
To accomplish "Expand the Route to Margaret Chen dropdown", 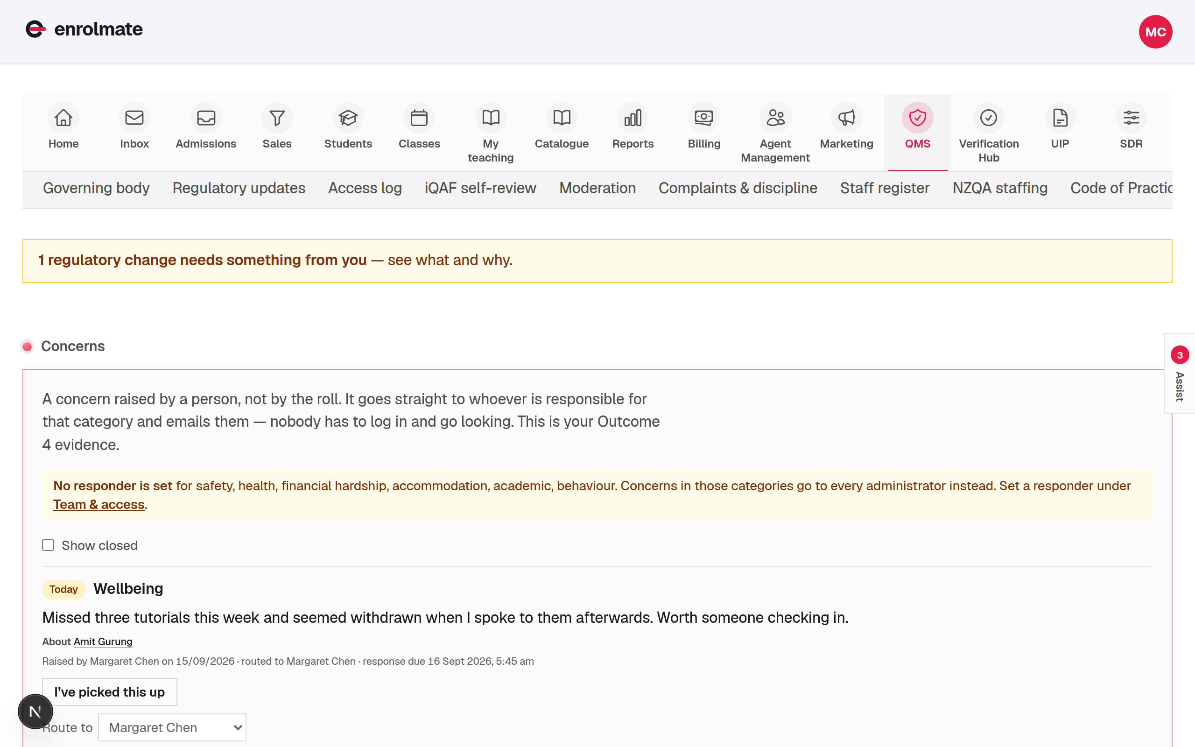I will pyautogui.click(x=172, y=727).
